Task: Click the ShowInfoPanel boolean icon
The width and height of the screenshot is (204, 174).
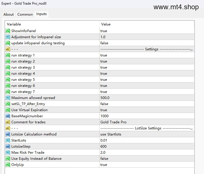Action: [x=8, y=31]
